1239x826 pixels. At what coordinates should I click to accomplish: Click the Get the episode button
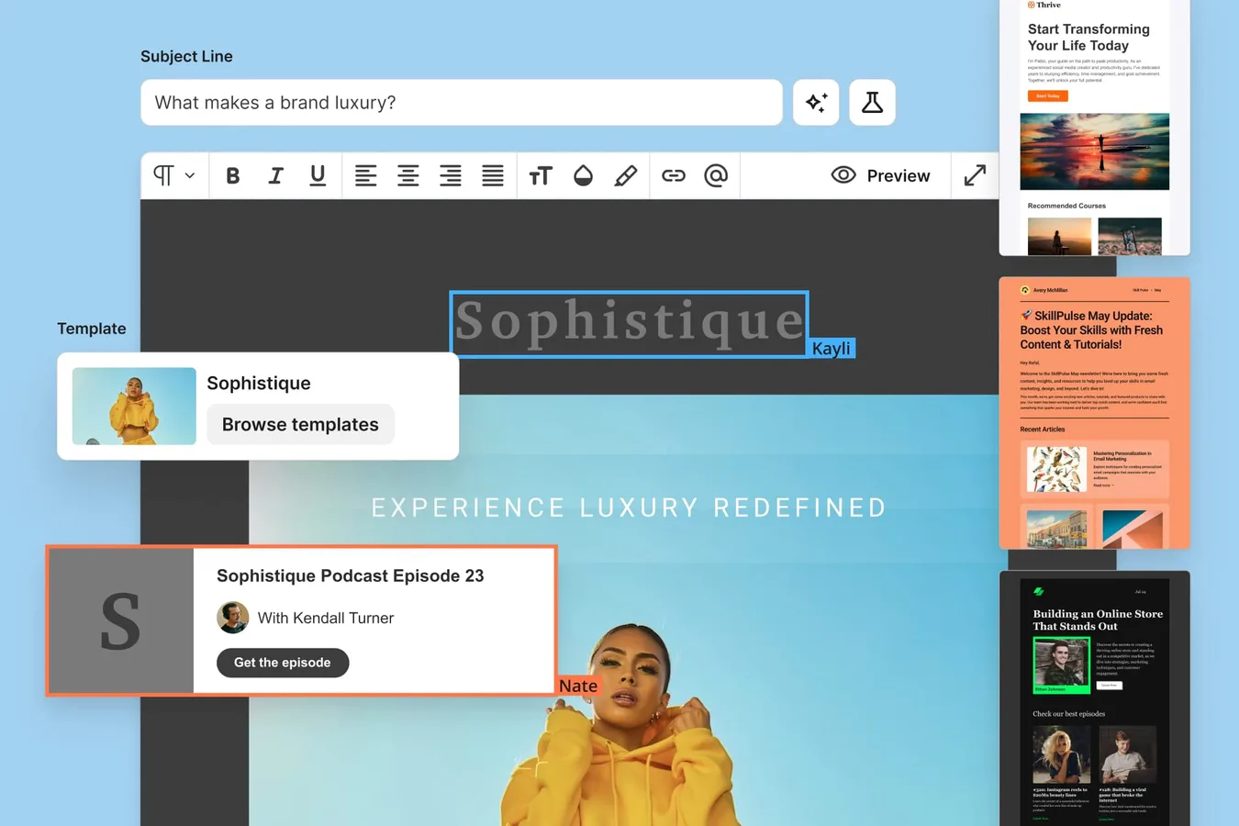tap(282, 662)
